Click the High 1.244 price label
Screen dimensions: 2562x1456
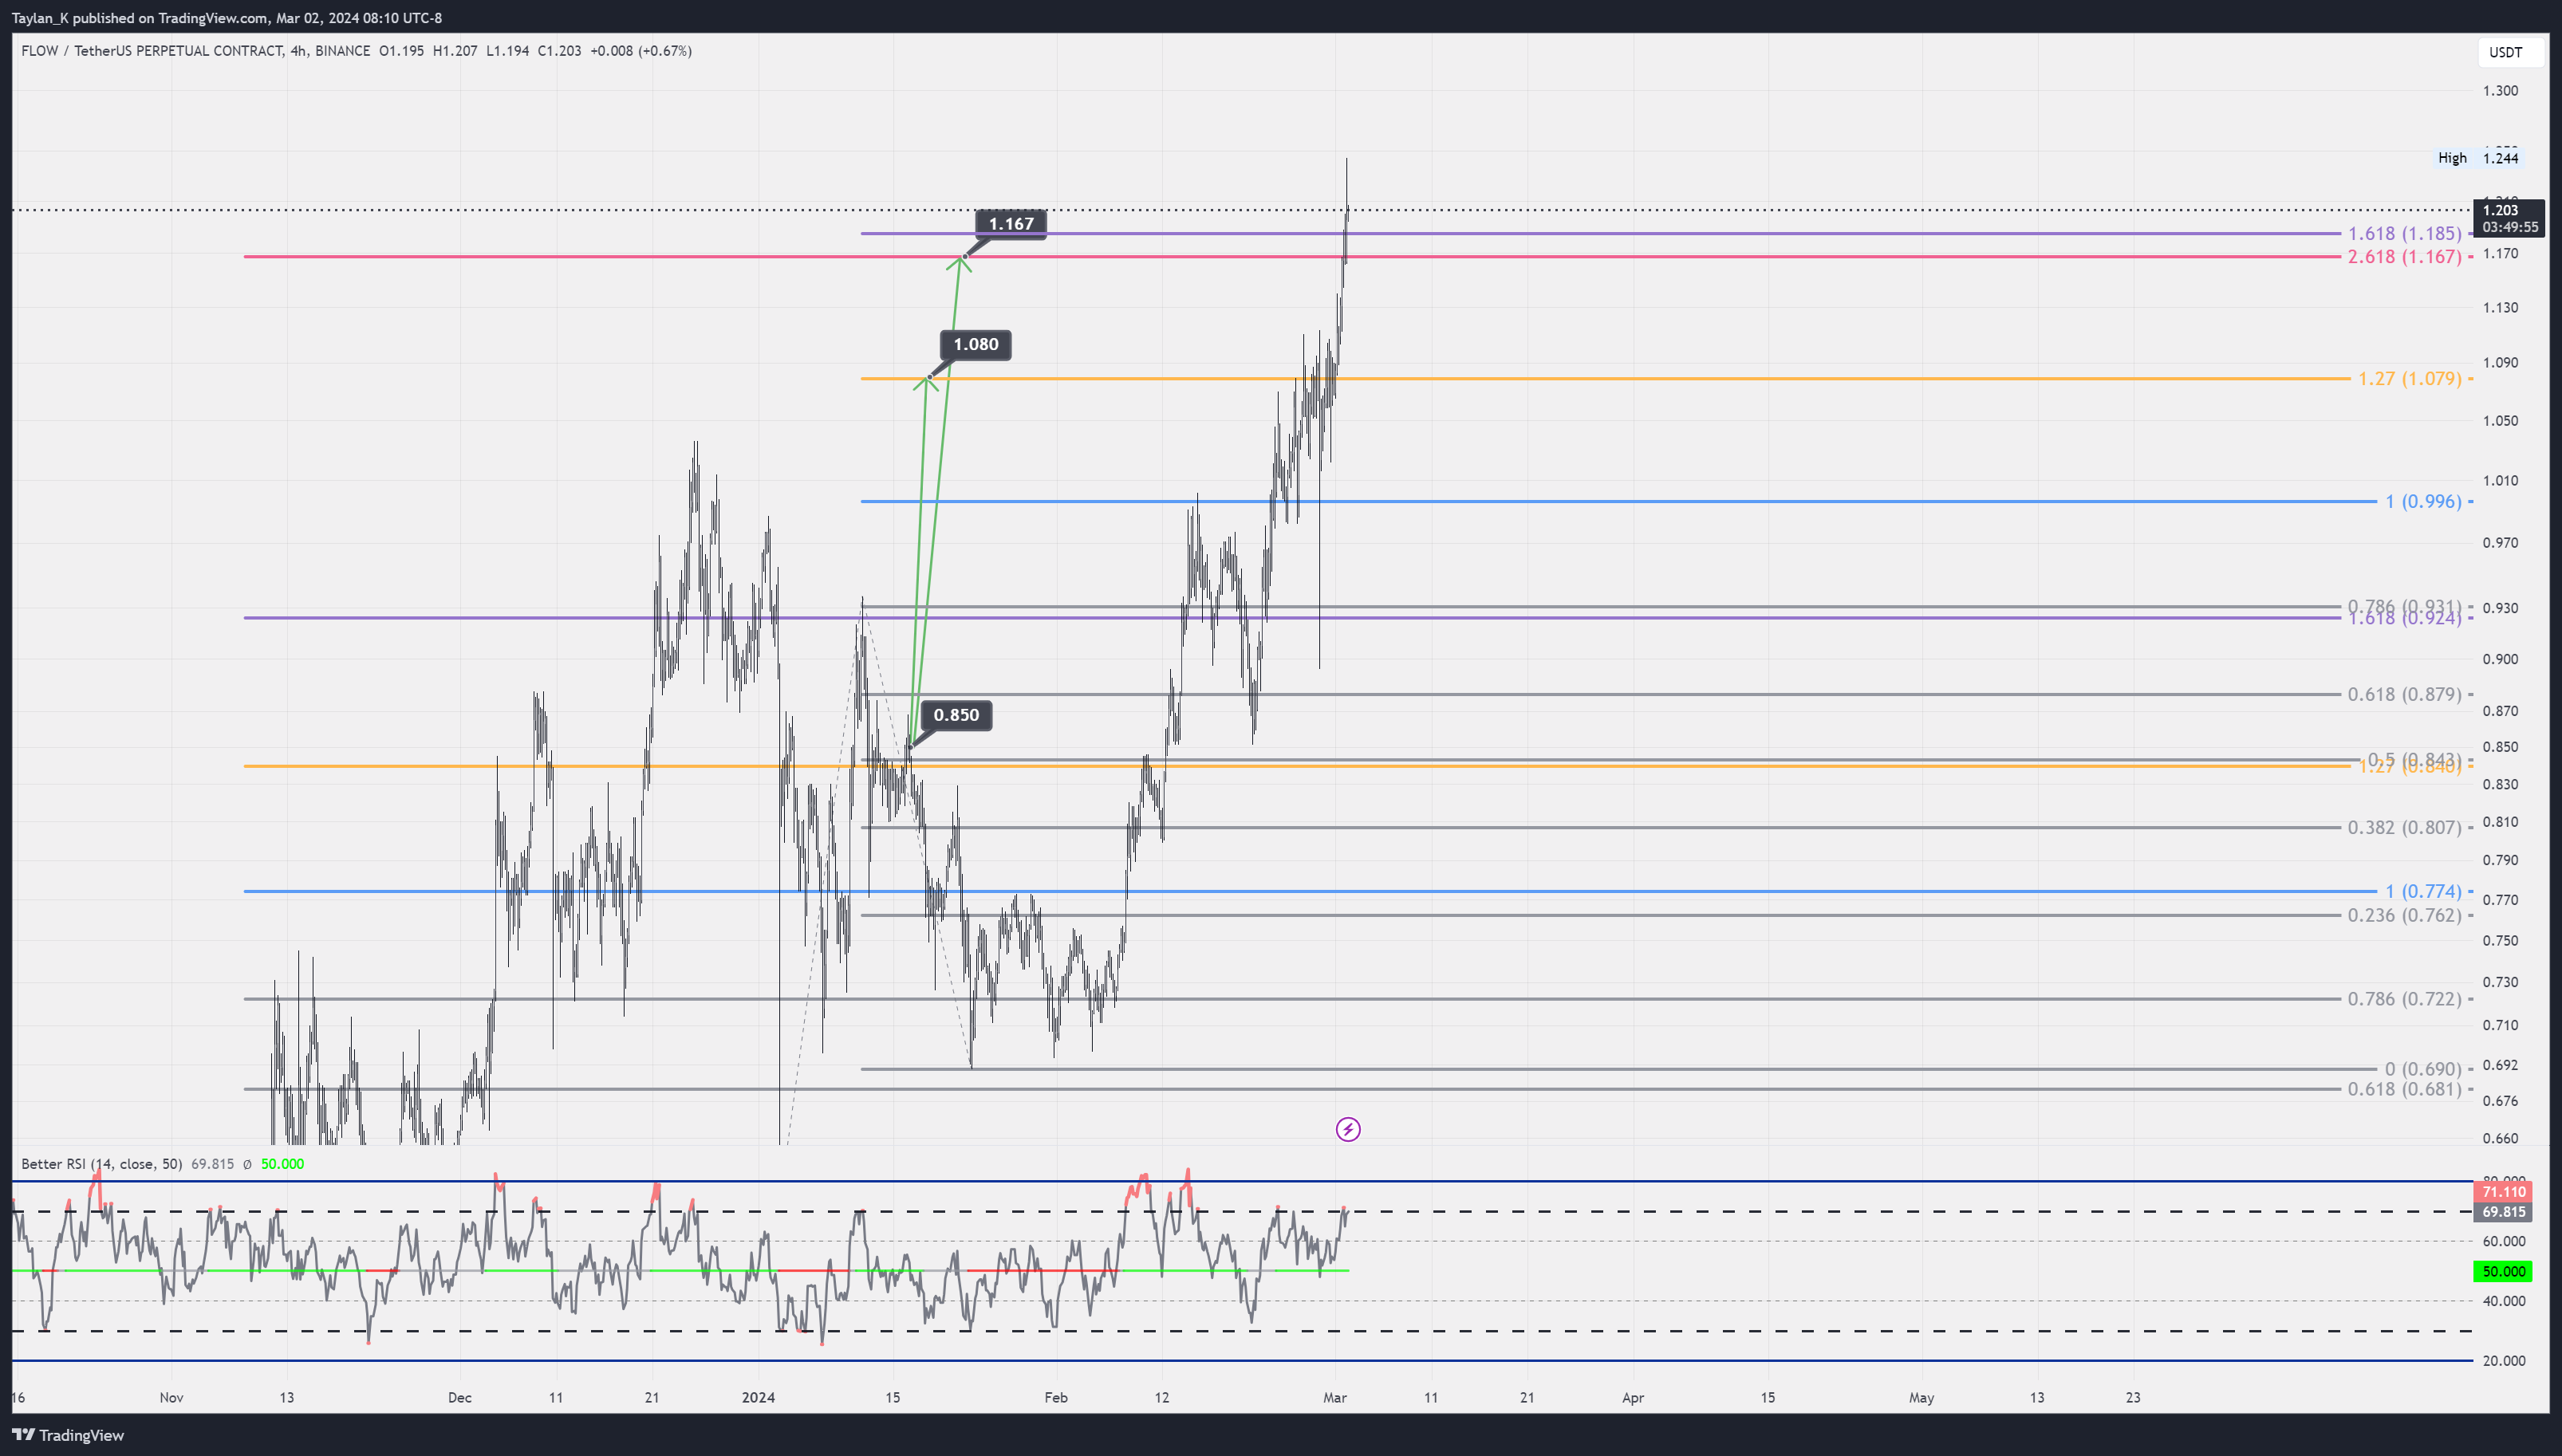2478,158
